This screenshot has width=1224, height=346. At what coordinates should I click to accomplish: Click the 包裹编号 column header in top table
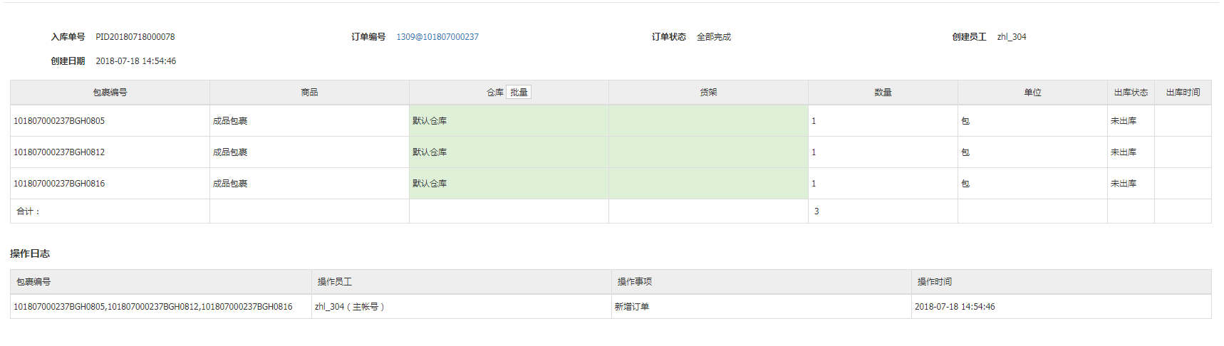coord(110,93)
